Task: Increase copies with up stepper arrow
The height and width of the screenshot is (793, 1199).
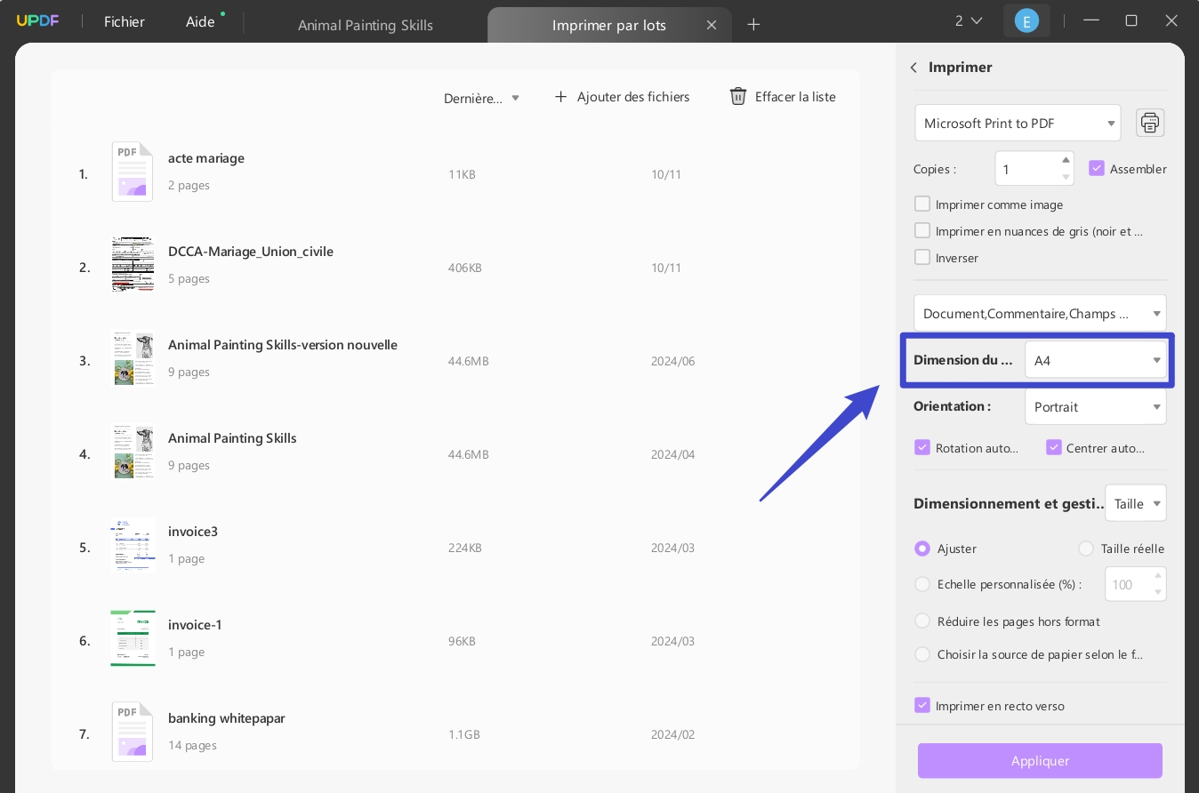Action: (x=1066, y=160)
